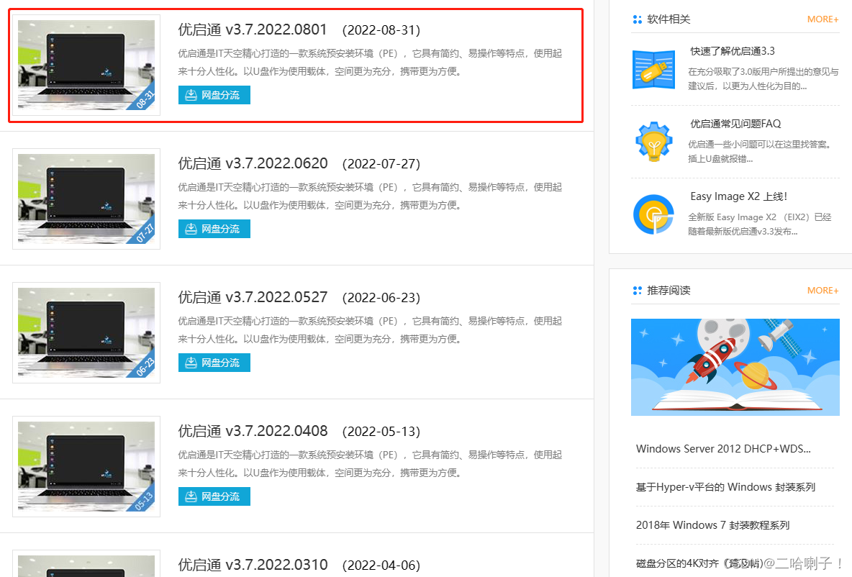Open the 磁盘分区的4K对齐 article link
The image size is (852, 577).
point(699,563)
